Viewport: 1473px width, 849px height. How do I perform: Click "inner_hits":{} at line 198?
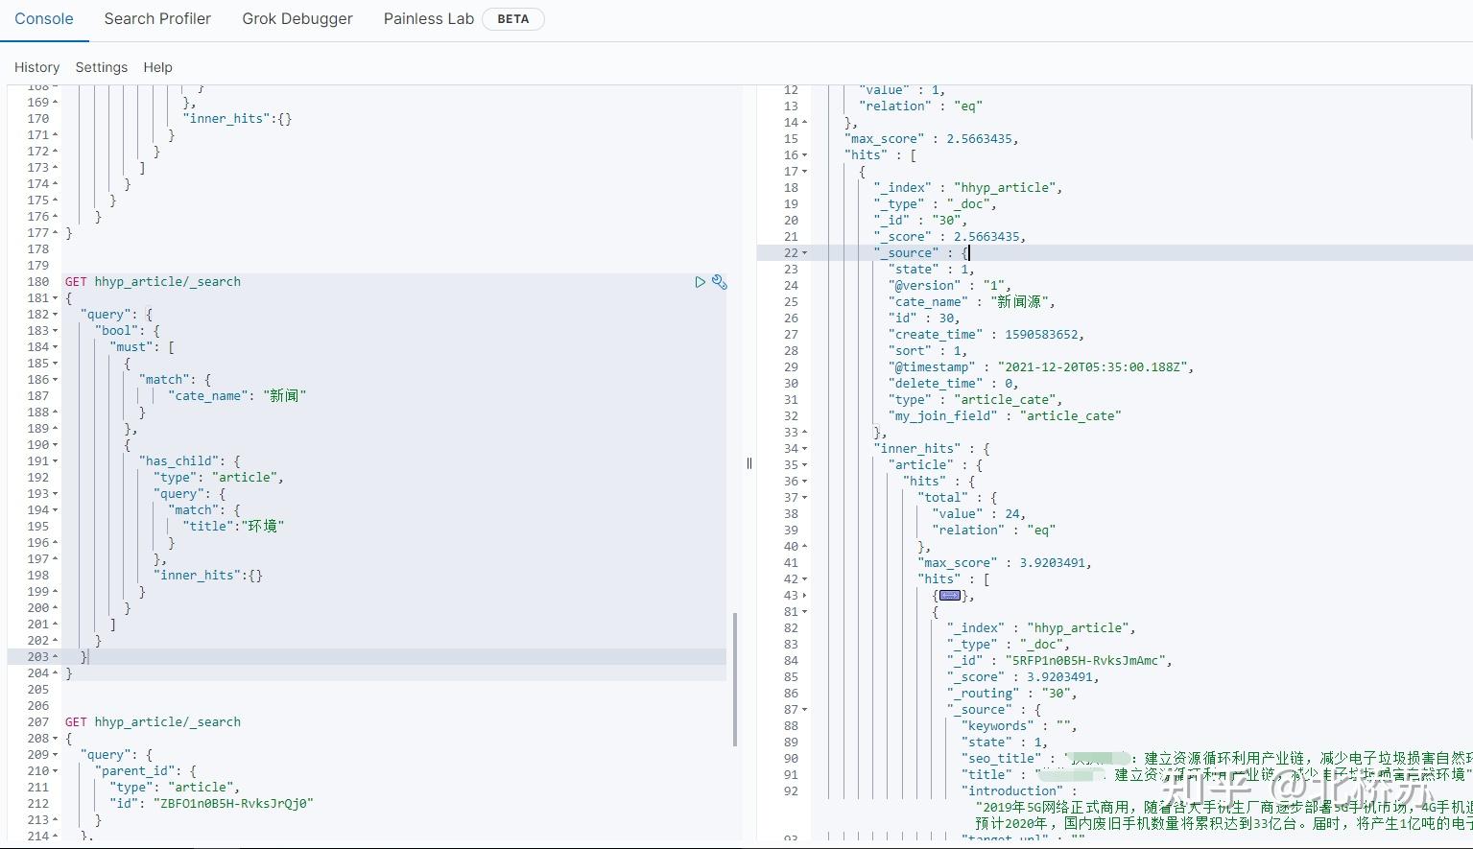(208, 576)
